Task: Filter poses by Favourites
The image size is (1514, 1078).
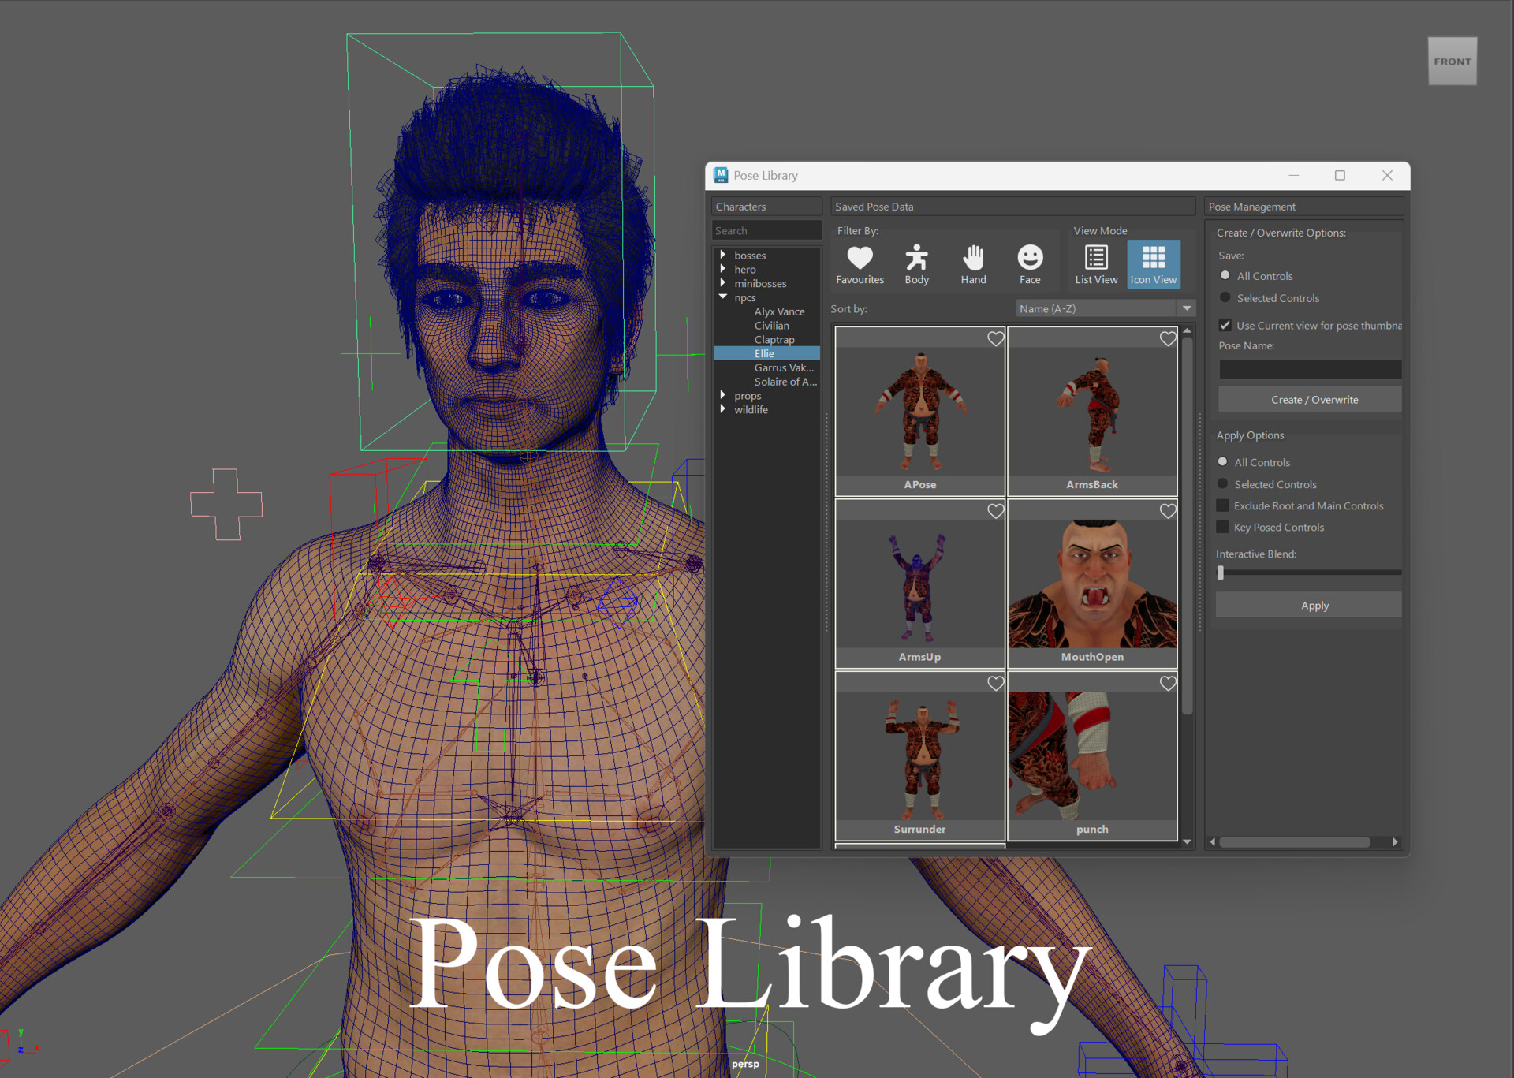Action: (860, 263)
